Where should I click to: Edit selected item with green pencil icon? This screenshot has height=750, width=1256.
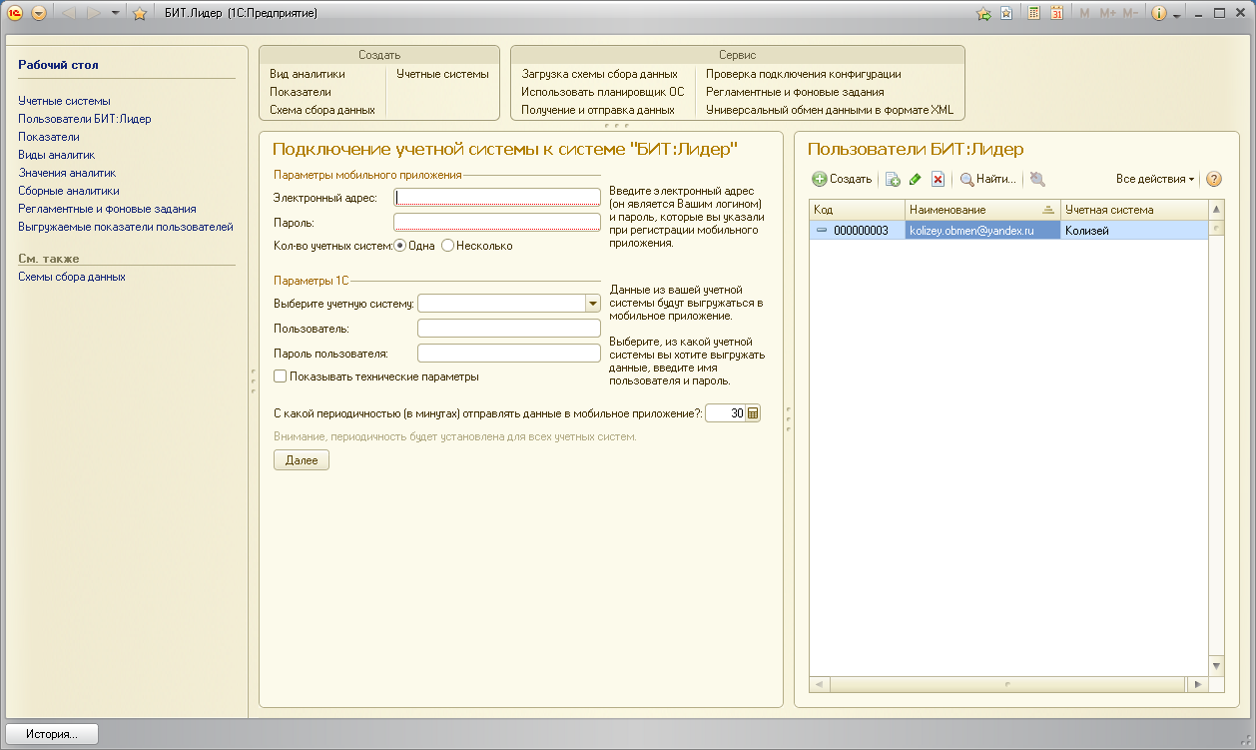pyautogui.click(x=915, y=180)
